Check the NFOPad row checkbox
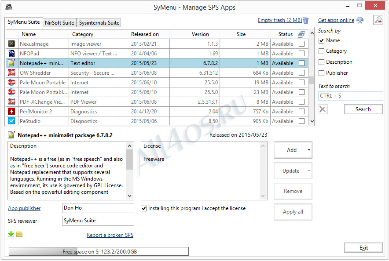This screenshot has width=389, height=261. [302, 54]
